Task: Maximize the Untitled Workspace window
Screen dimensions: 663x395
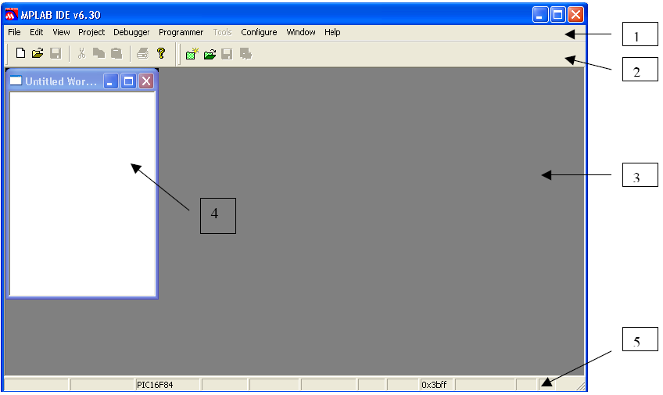Action: click(128, 81)
